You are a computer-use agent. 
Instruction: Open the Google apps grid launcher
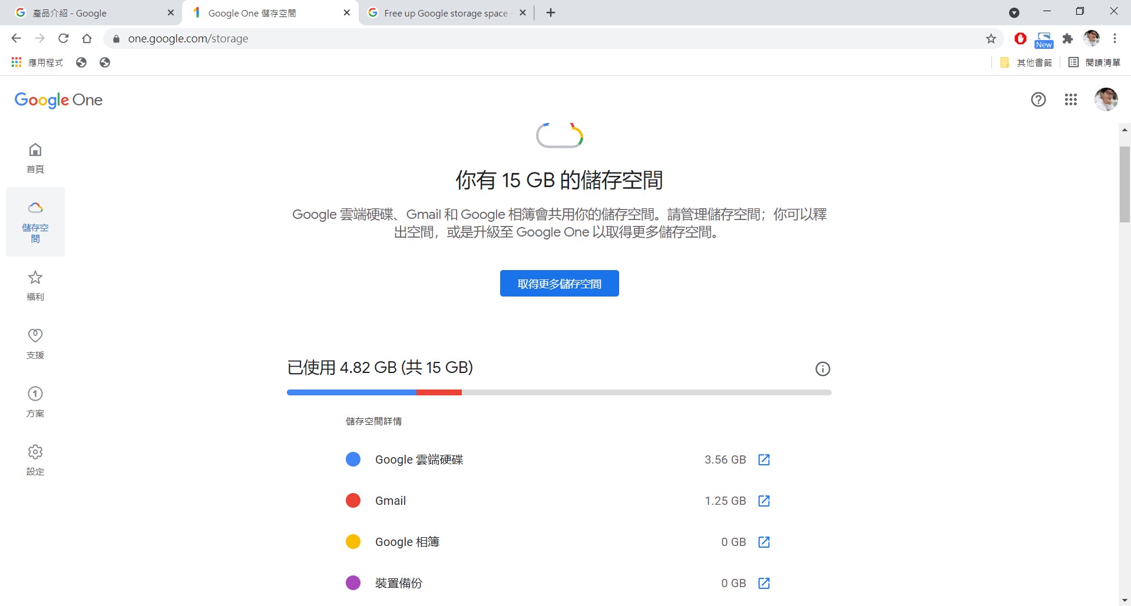coord(1070,99)
